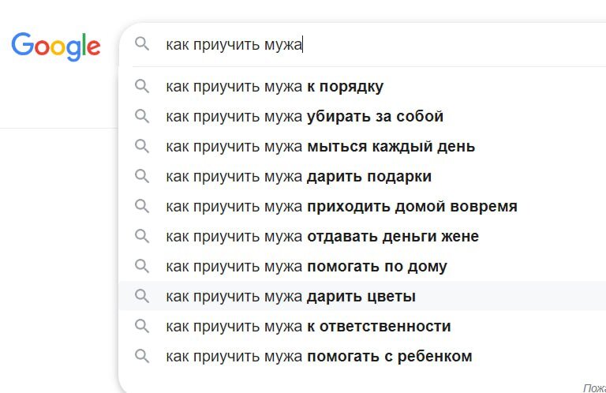
Task: Click magnifier icon beside 'приходить домой вовремя' suggestion
Action: 142,206
